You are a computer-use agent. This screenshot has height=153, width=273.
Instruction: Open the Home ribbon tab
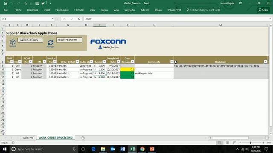click(x=18, y=10)
